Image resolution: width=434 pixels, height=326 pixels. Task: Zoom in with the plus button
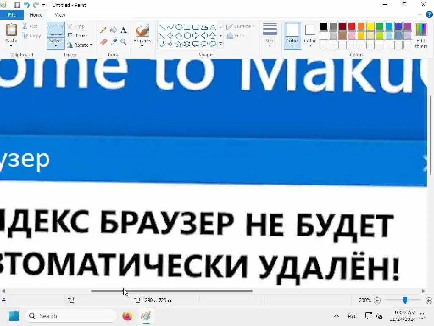(x=429, y=300)
